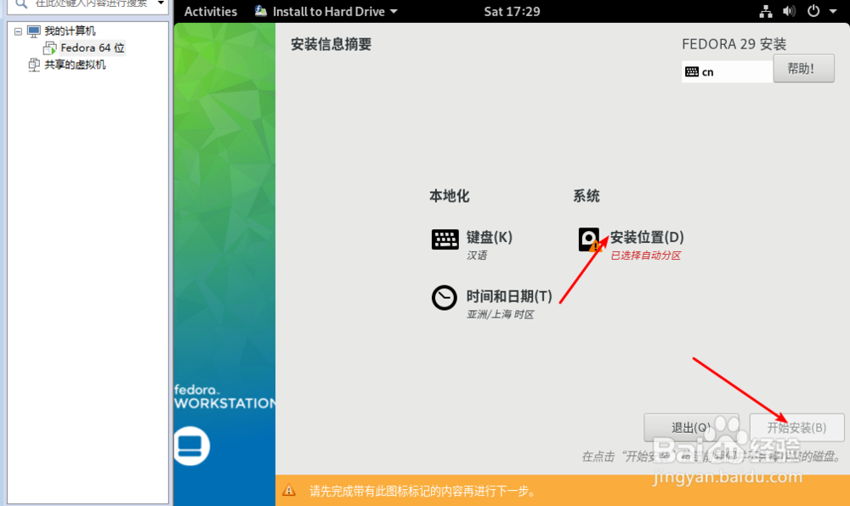This screenshot has width=850, height=506.
Task: Click the power icon in the top bar
Action: click(x=813, y=11)
